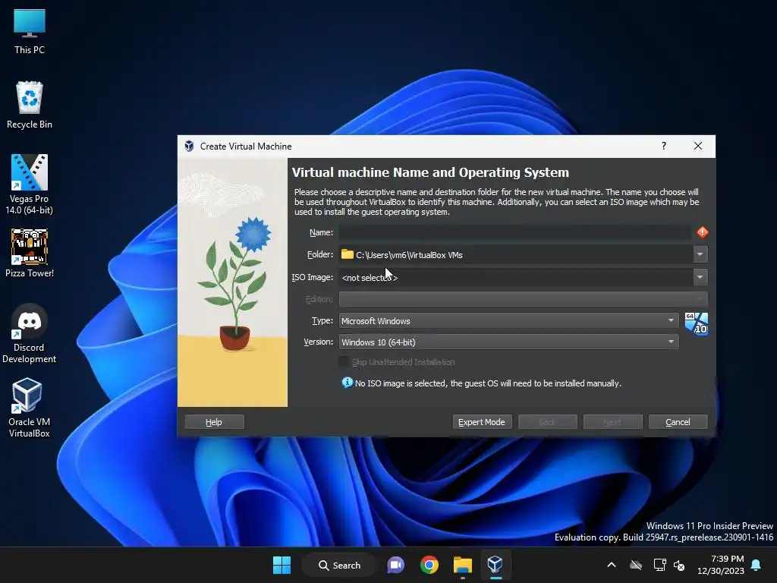The width and height of the screenshot is (777, 583).
Task: Click the 'No ISO image is selected' message
Action: (488, 383)
